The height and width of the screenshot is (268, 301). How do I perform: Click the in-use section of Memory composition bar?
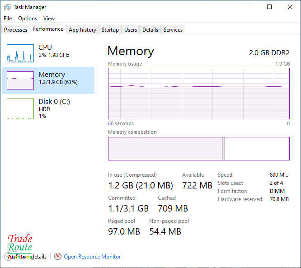[165, 149]
